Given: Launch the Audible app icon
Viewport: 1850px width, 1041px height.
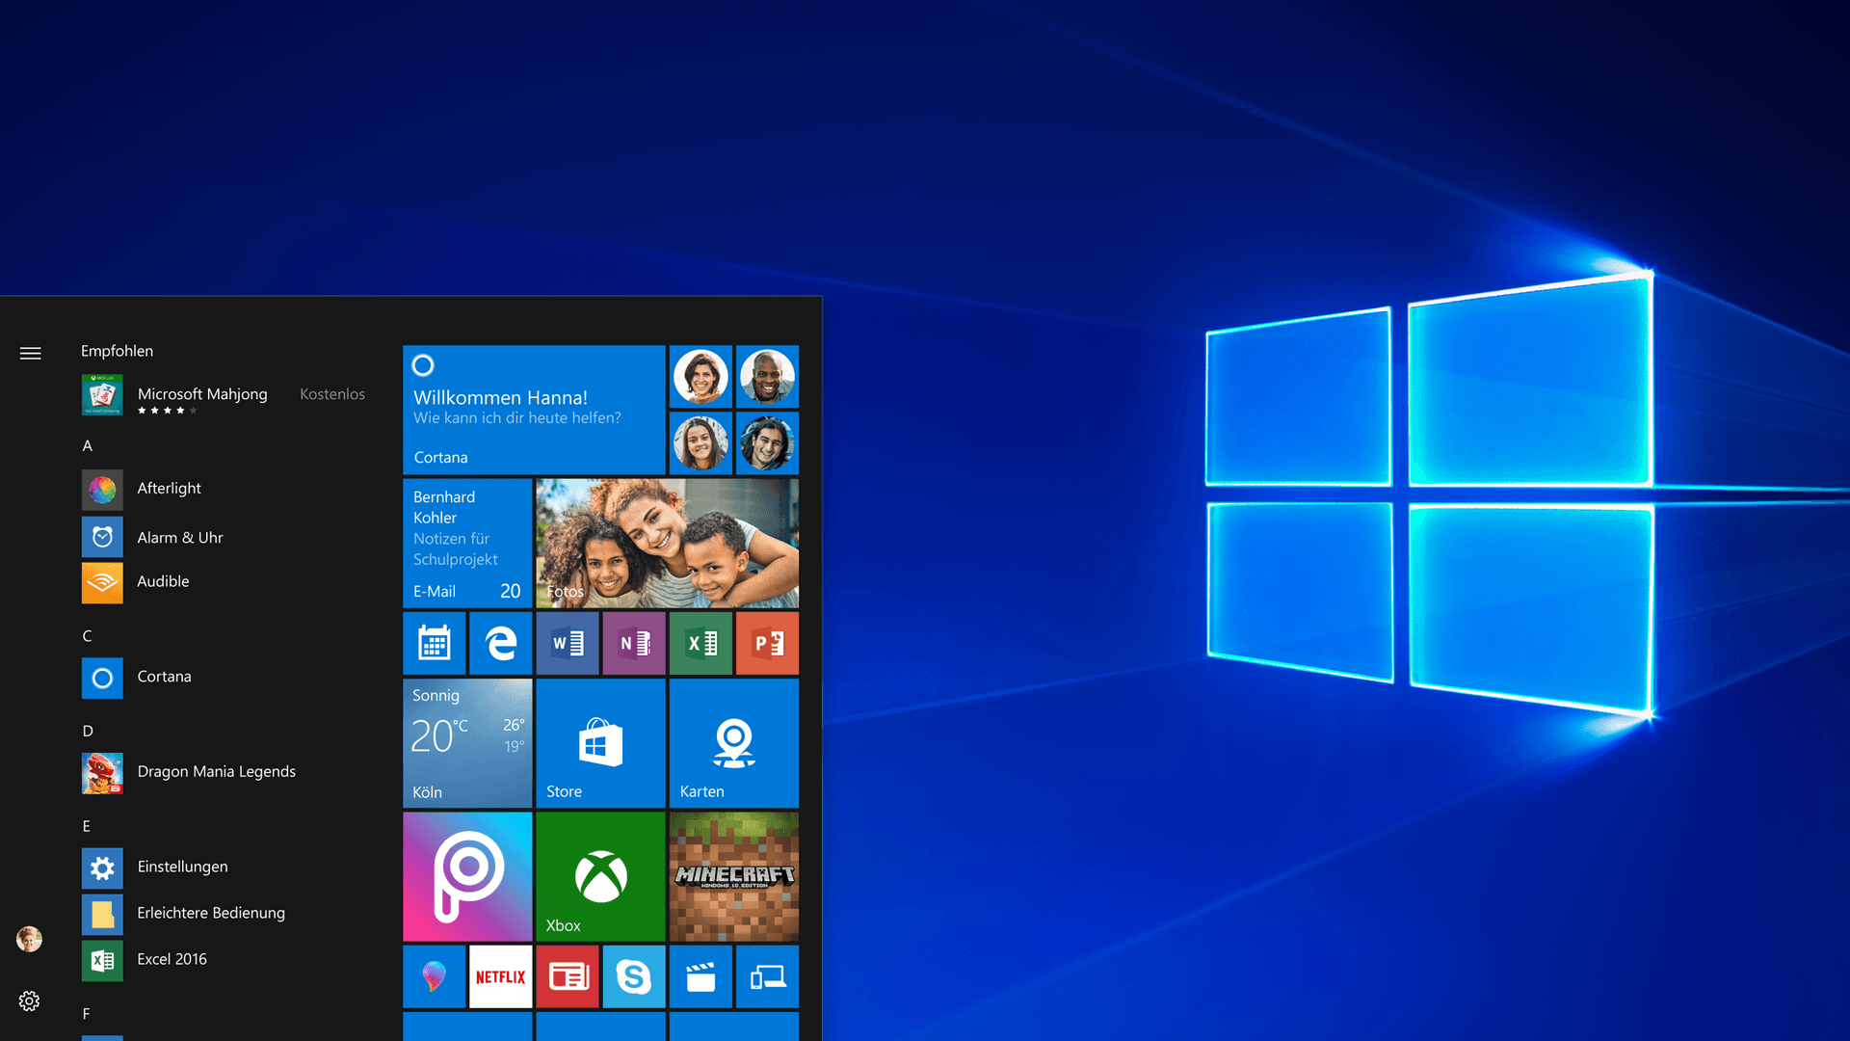Looking at the screenshot, I should click(102, 582).
